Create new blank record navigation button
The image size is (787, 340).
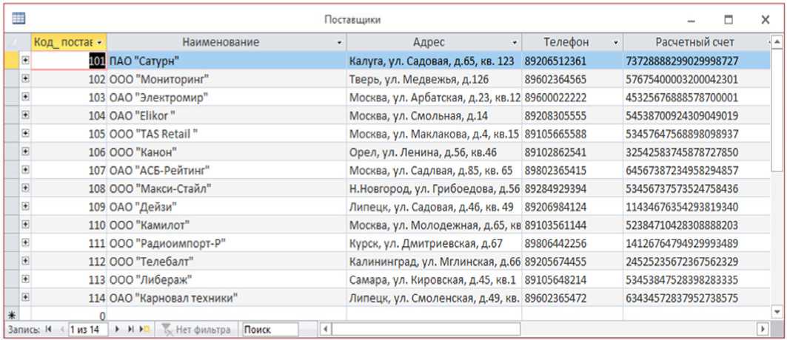pos(144,329)
